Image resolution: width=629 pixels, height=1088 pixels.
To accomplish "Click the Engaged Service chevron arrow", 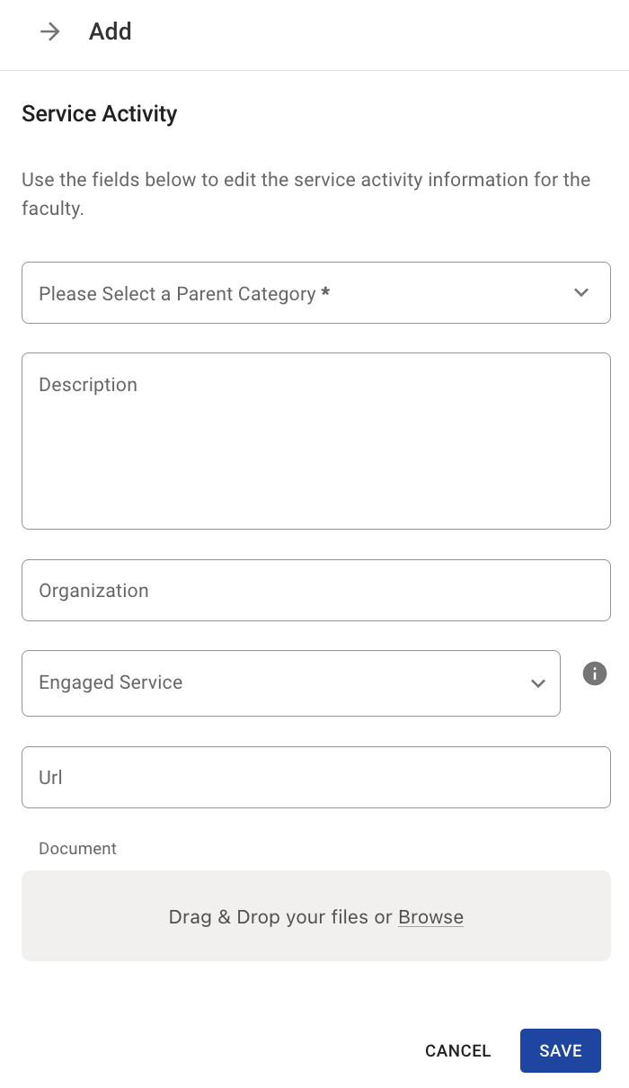I will coord(538,683).
